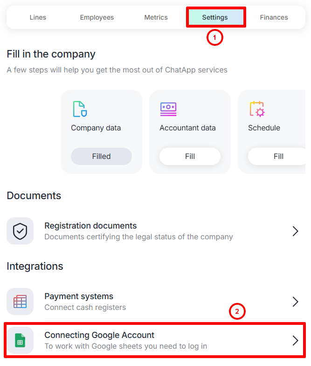Switch to the Lines tab

(x=38, y=17)
